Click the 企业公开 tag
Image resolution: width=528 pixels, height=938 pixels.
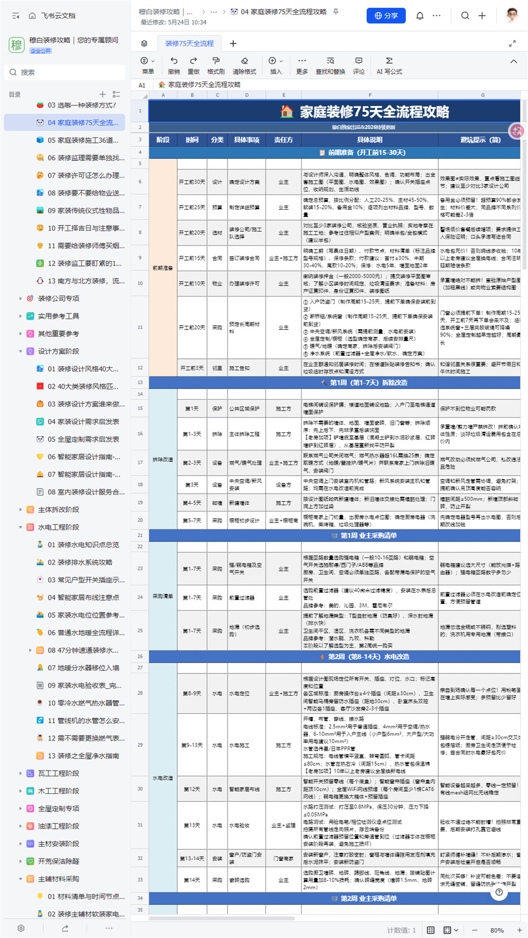tap(41, 51)
